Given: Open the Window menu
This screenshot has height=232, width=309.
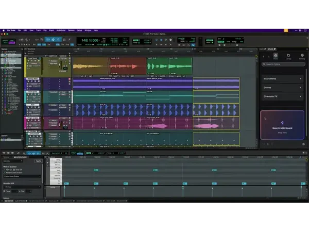Looking at the screenshot, I should 88,30.
